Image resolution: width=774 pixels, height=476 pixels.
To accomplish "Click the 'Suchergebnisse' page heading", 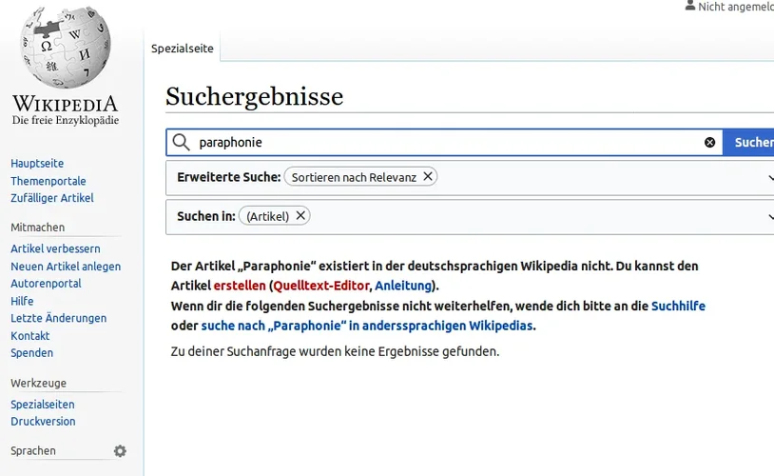I will (254, 96).
